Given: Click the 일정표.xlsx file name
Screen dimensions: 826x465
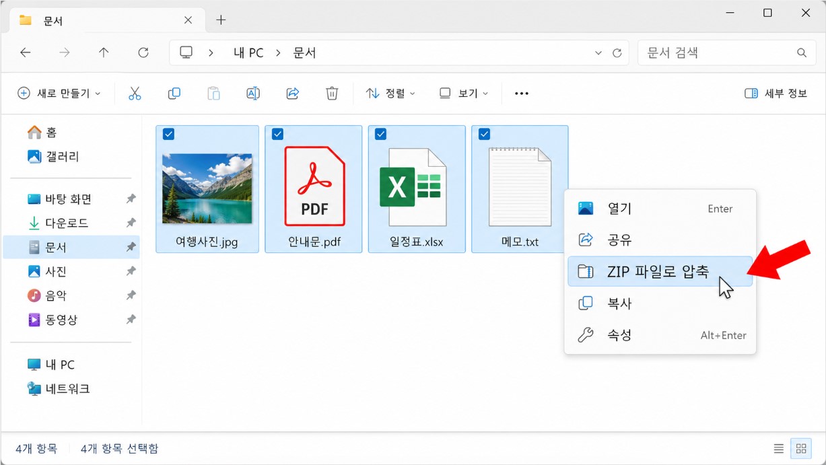Looking at the screenshot, I should point(417,242).
